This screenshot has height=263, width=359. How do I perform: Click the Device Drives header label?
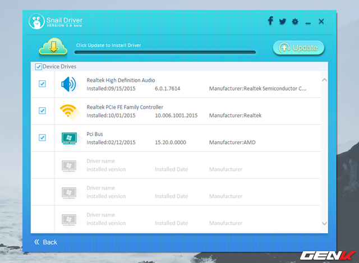tap(59, 67)
